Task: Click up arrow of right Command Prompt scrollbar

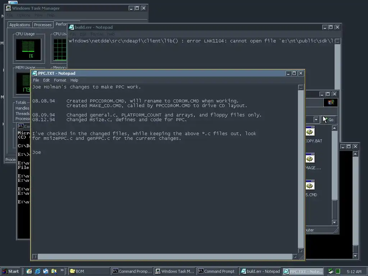Action: click(355, 154)
